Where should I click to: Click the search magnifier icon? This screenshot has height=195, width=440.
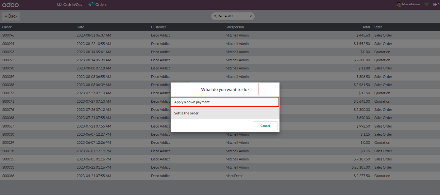pyautogui.click(x=215, y=16)
